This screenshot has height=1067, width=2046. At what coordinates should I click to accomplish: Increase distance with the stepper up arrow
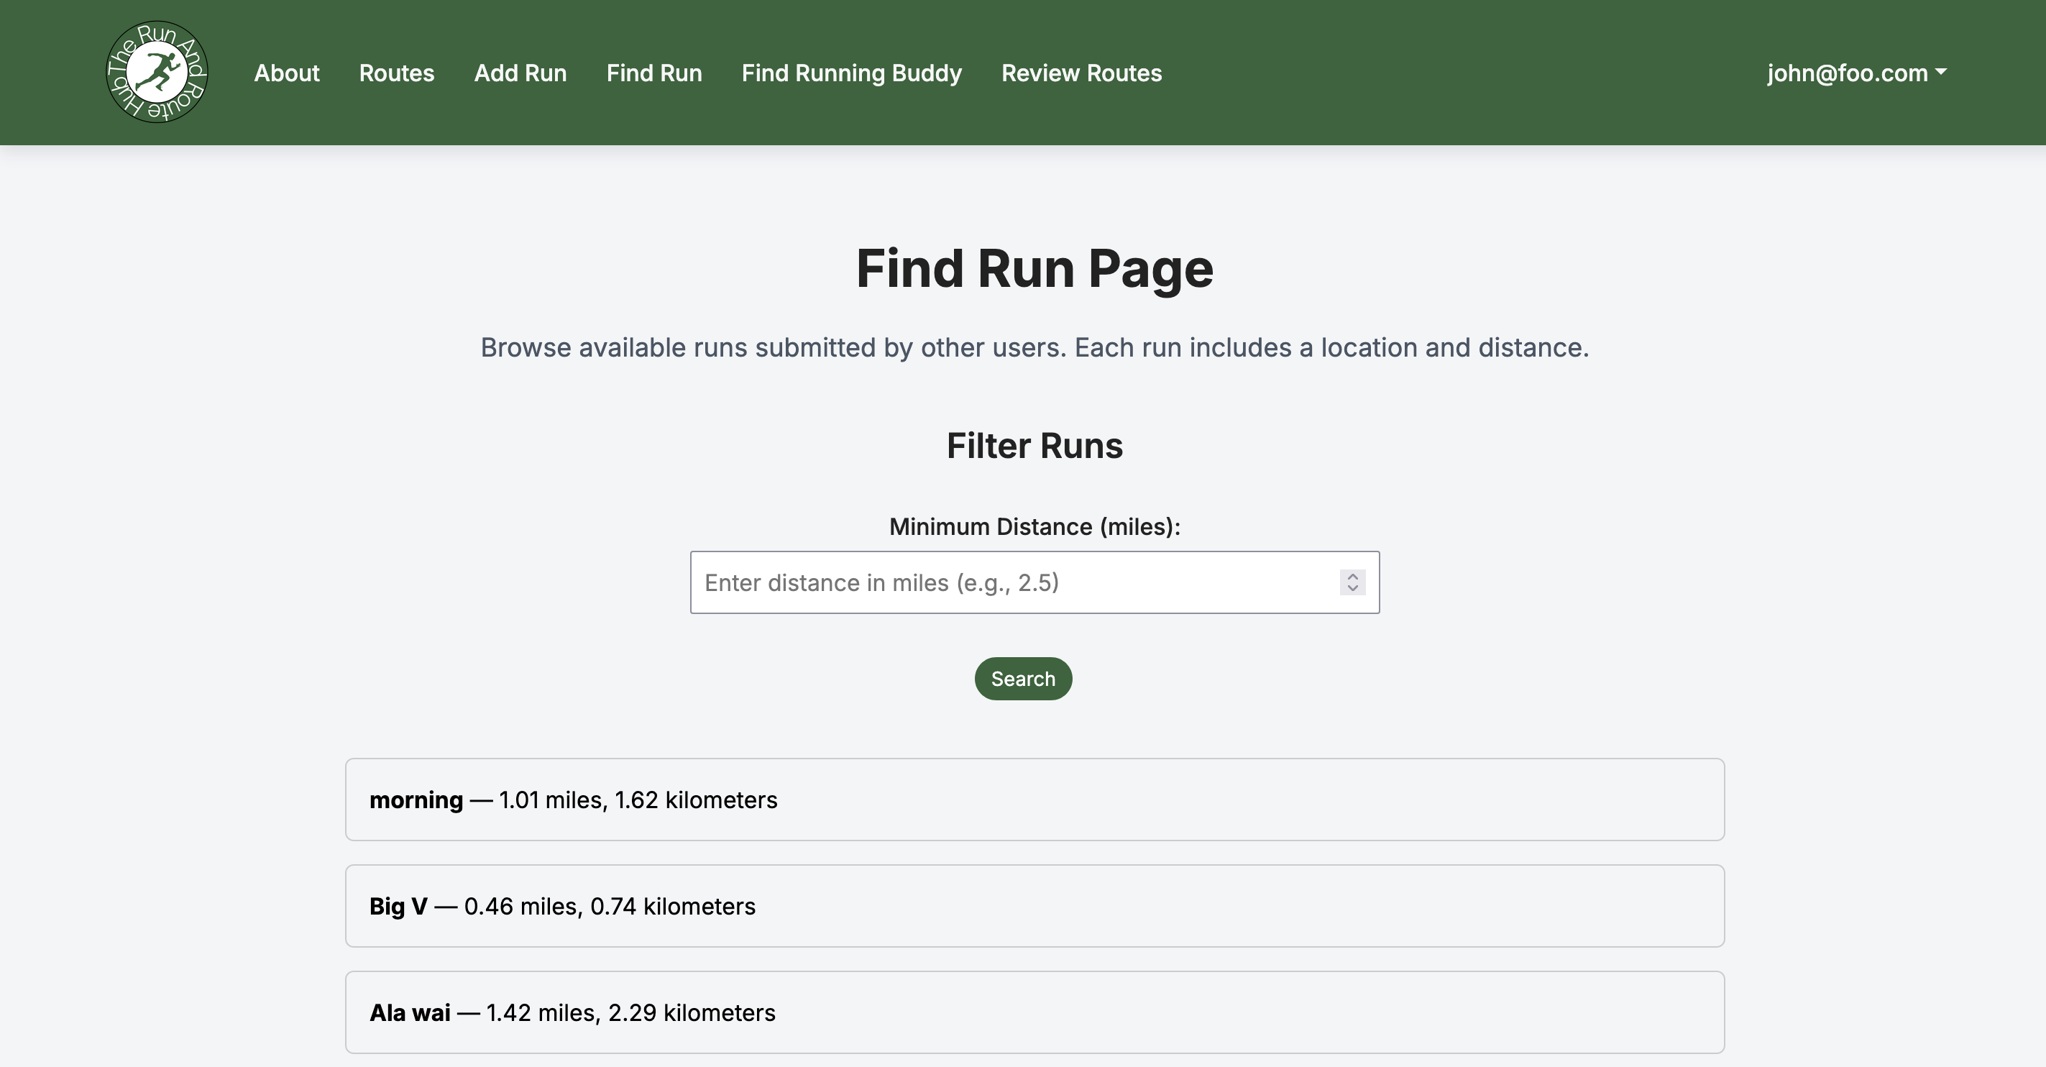click(1352, 576)
